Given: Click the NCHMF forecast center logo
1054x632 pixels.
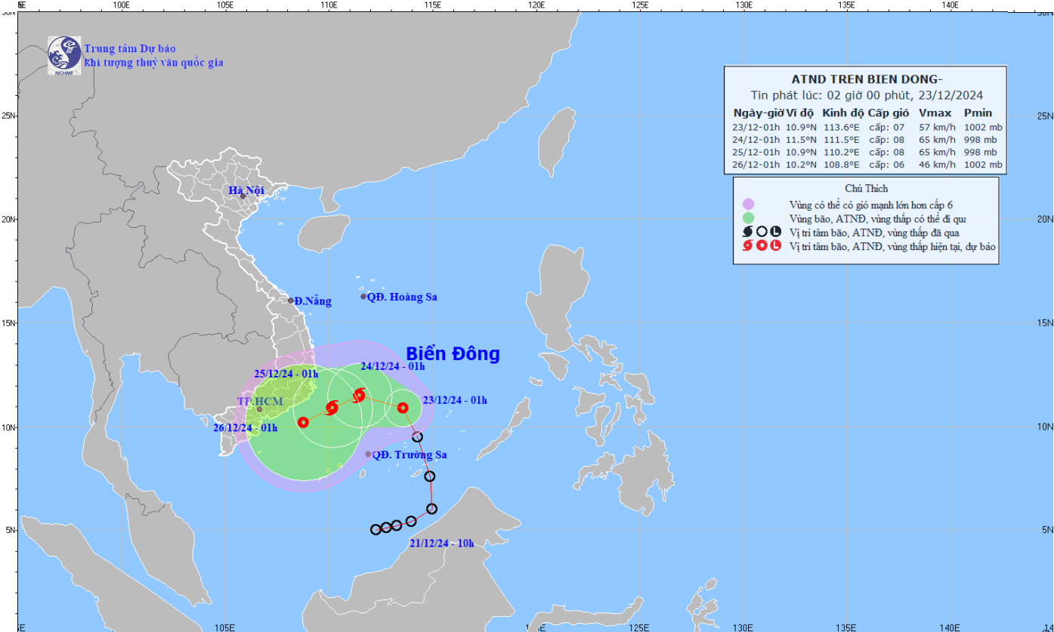Looking at the screenshot, I should (64, 56).
